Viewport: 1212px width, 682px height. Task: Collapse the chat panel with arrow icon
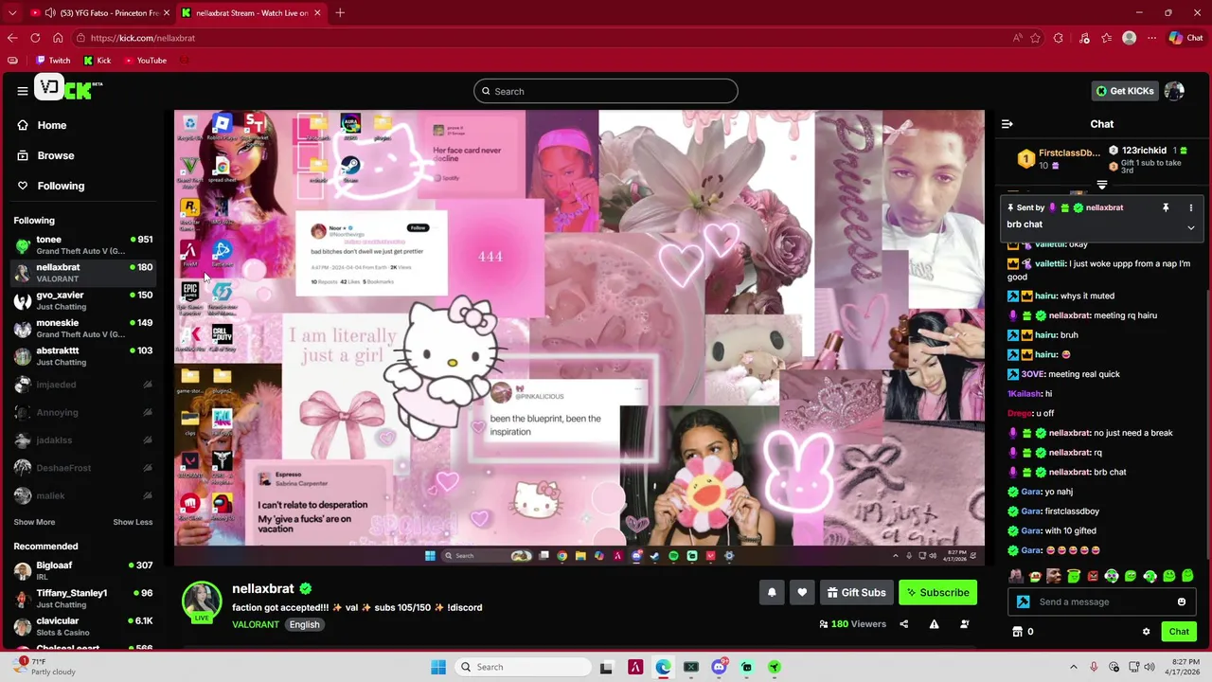pyautogui.click(x=1007, y=124)
